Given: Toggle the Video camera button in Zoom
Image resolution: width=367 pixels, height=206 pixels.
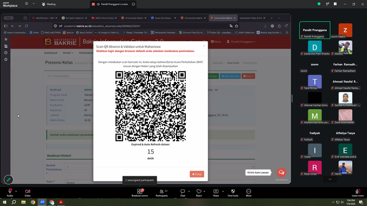Looking at the screenshot, I should 28,191.
